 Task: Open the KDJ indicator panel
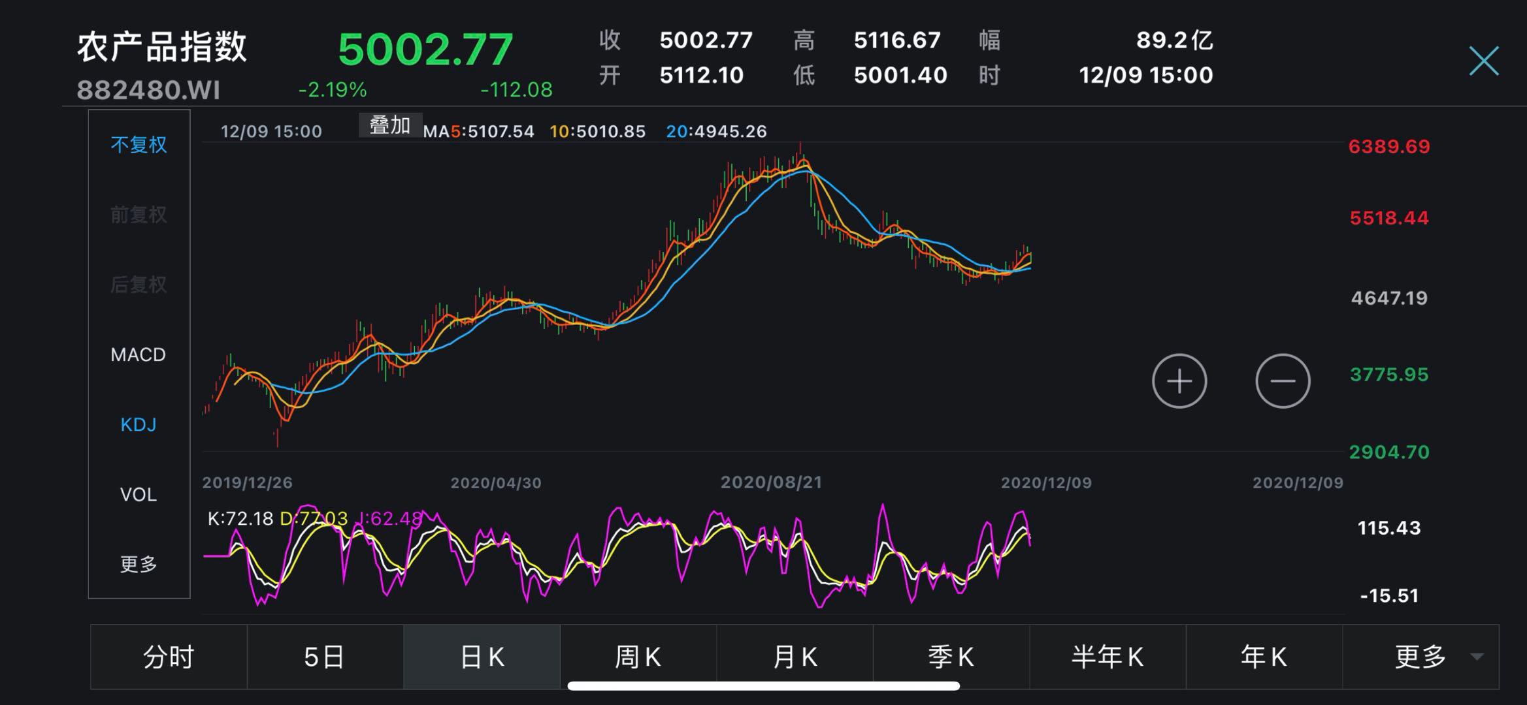137,424
